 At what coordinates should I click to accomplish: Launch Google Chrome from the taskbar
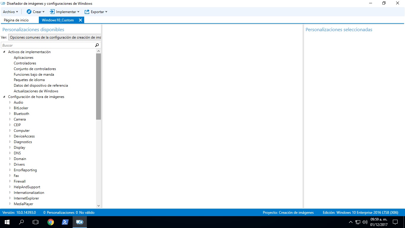[x=51, y=222]
